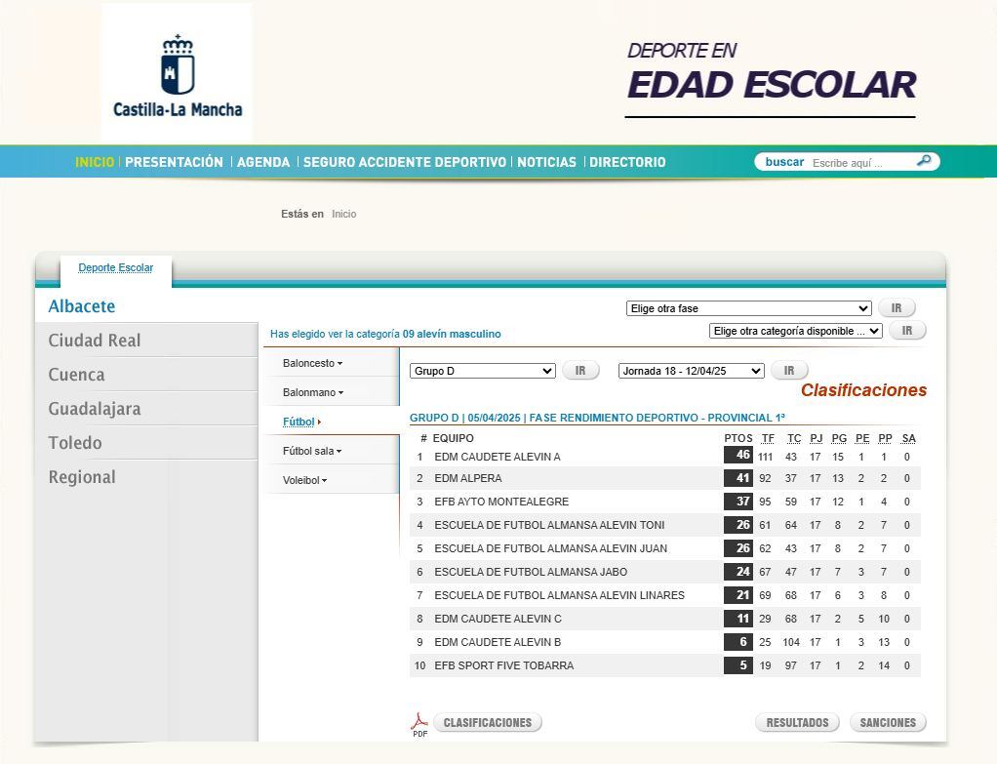This screenshot has height=764, width=997.
Task: Expand the Baloncesto sport menu
Action: pos(312,363)
